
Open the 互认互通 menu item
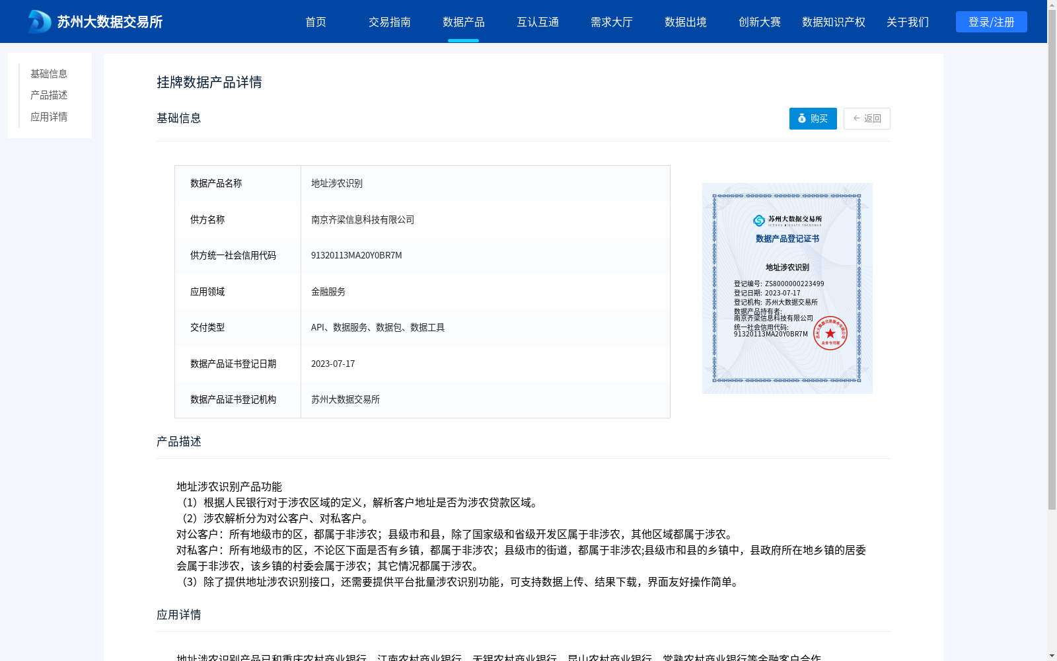tap(538, 22)
